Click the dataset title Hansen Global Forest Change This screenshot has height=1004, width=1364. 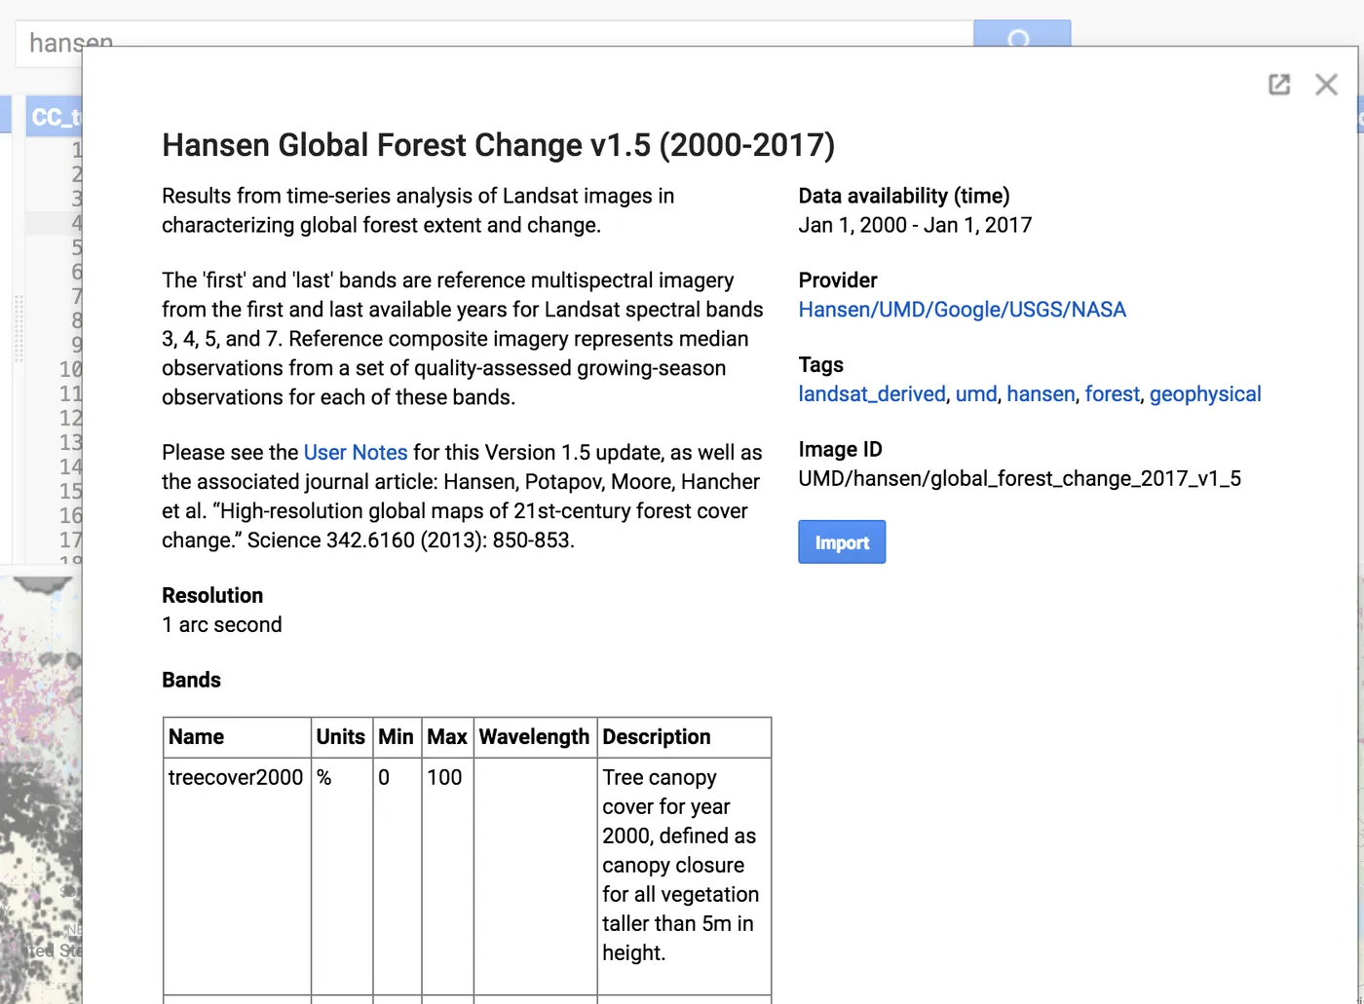pyautogui.click(x=498, y=145)
